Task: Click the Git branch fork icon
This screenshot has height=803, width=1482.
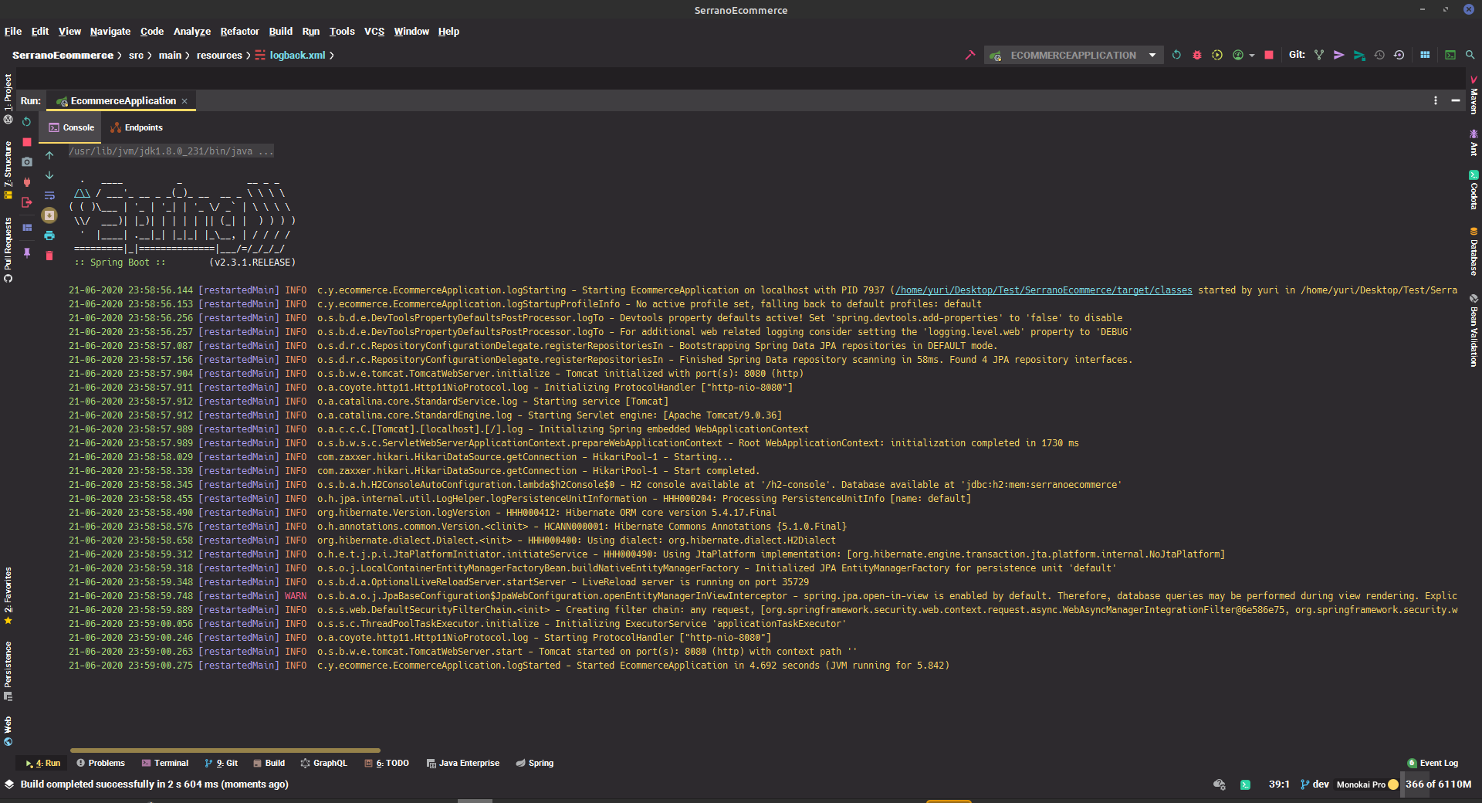Action: click(x=1319, y=55)
